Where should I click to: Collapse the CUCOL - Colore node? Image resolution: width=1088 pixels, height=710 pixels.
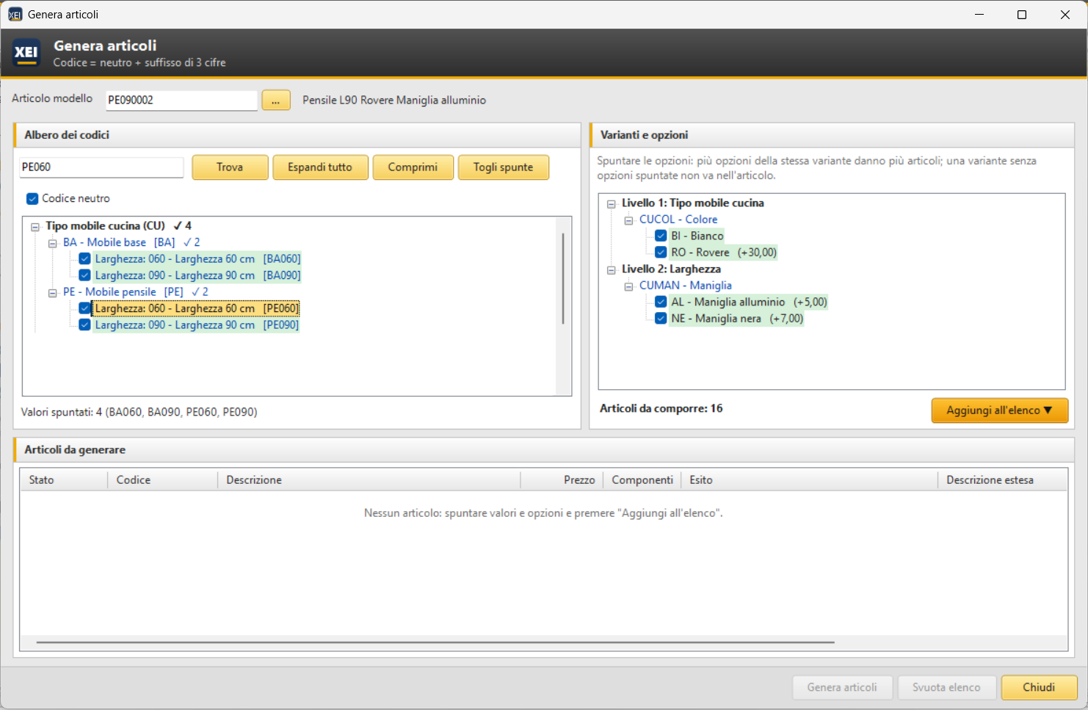click(628, 220)
